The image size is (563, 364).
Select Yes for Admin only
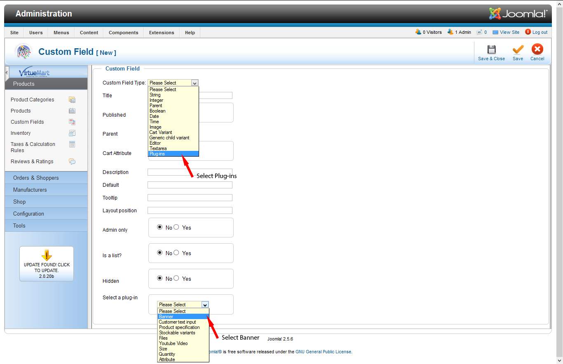(x=176, y=227)
